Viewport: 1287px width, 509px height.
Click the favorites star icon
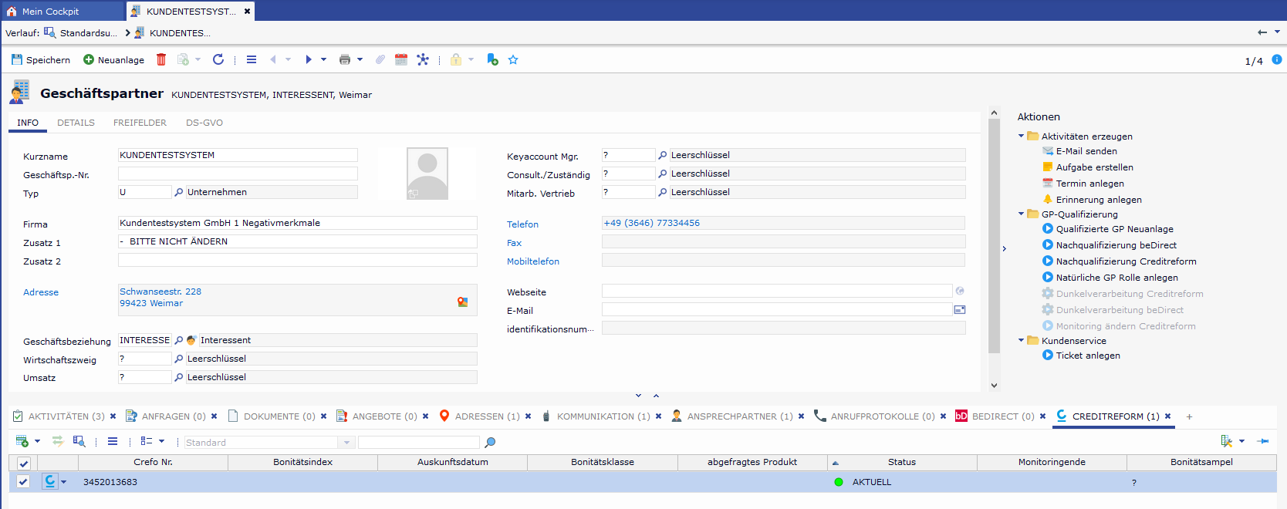click(x=513, y=59)
